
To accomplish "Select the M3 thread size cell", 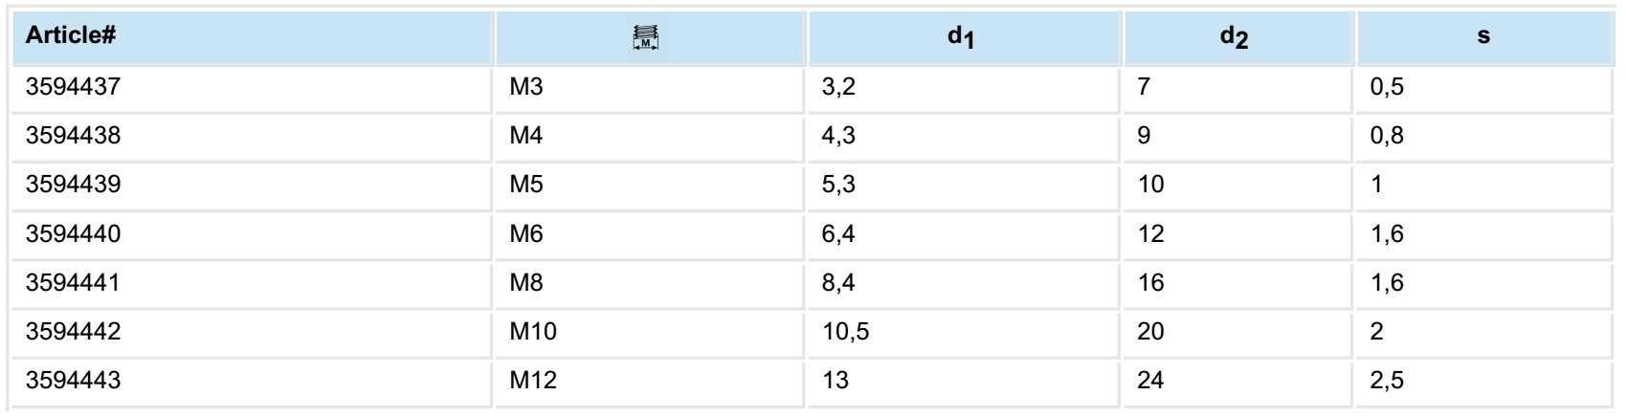I will click(526, 88).
